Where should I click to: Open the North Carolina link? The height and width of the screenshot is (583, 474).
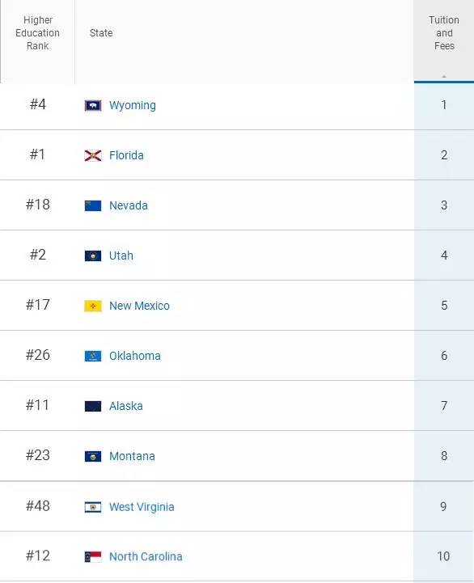point(146,556)
